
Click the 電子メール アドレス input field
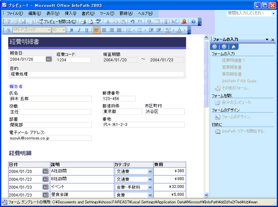click(50, 138)
